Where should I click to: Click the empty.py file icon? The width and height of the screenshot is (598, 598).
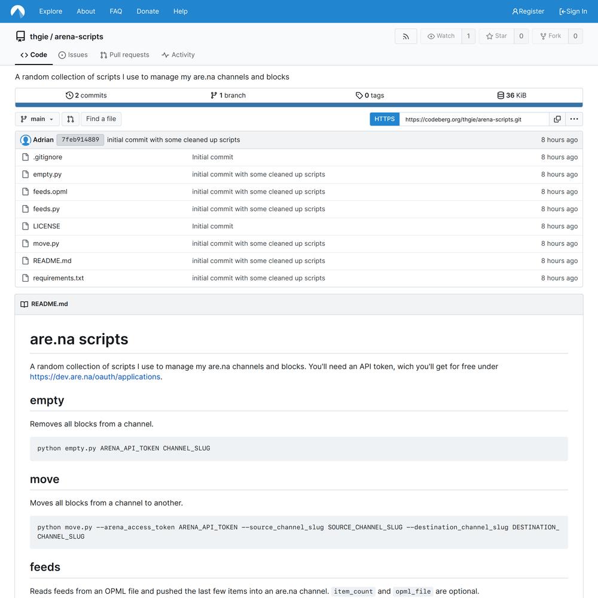(26, 174)
